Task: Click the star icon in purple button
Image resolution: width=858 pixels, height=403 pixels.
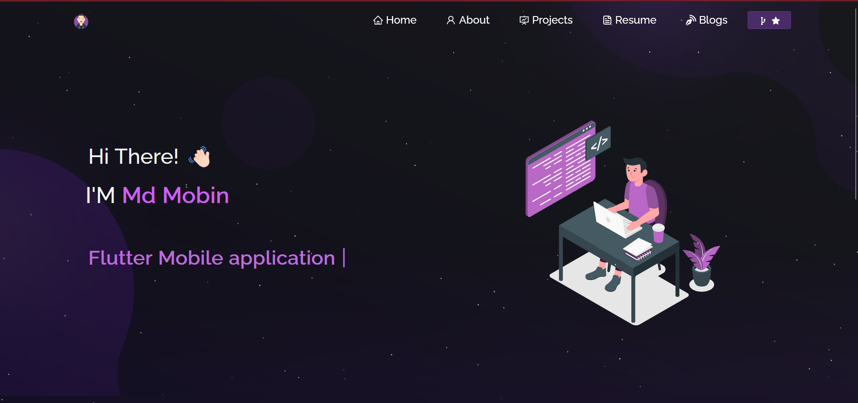Action: pos(776,21)
